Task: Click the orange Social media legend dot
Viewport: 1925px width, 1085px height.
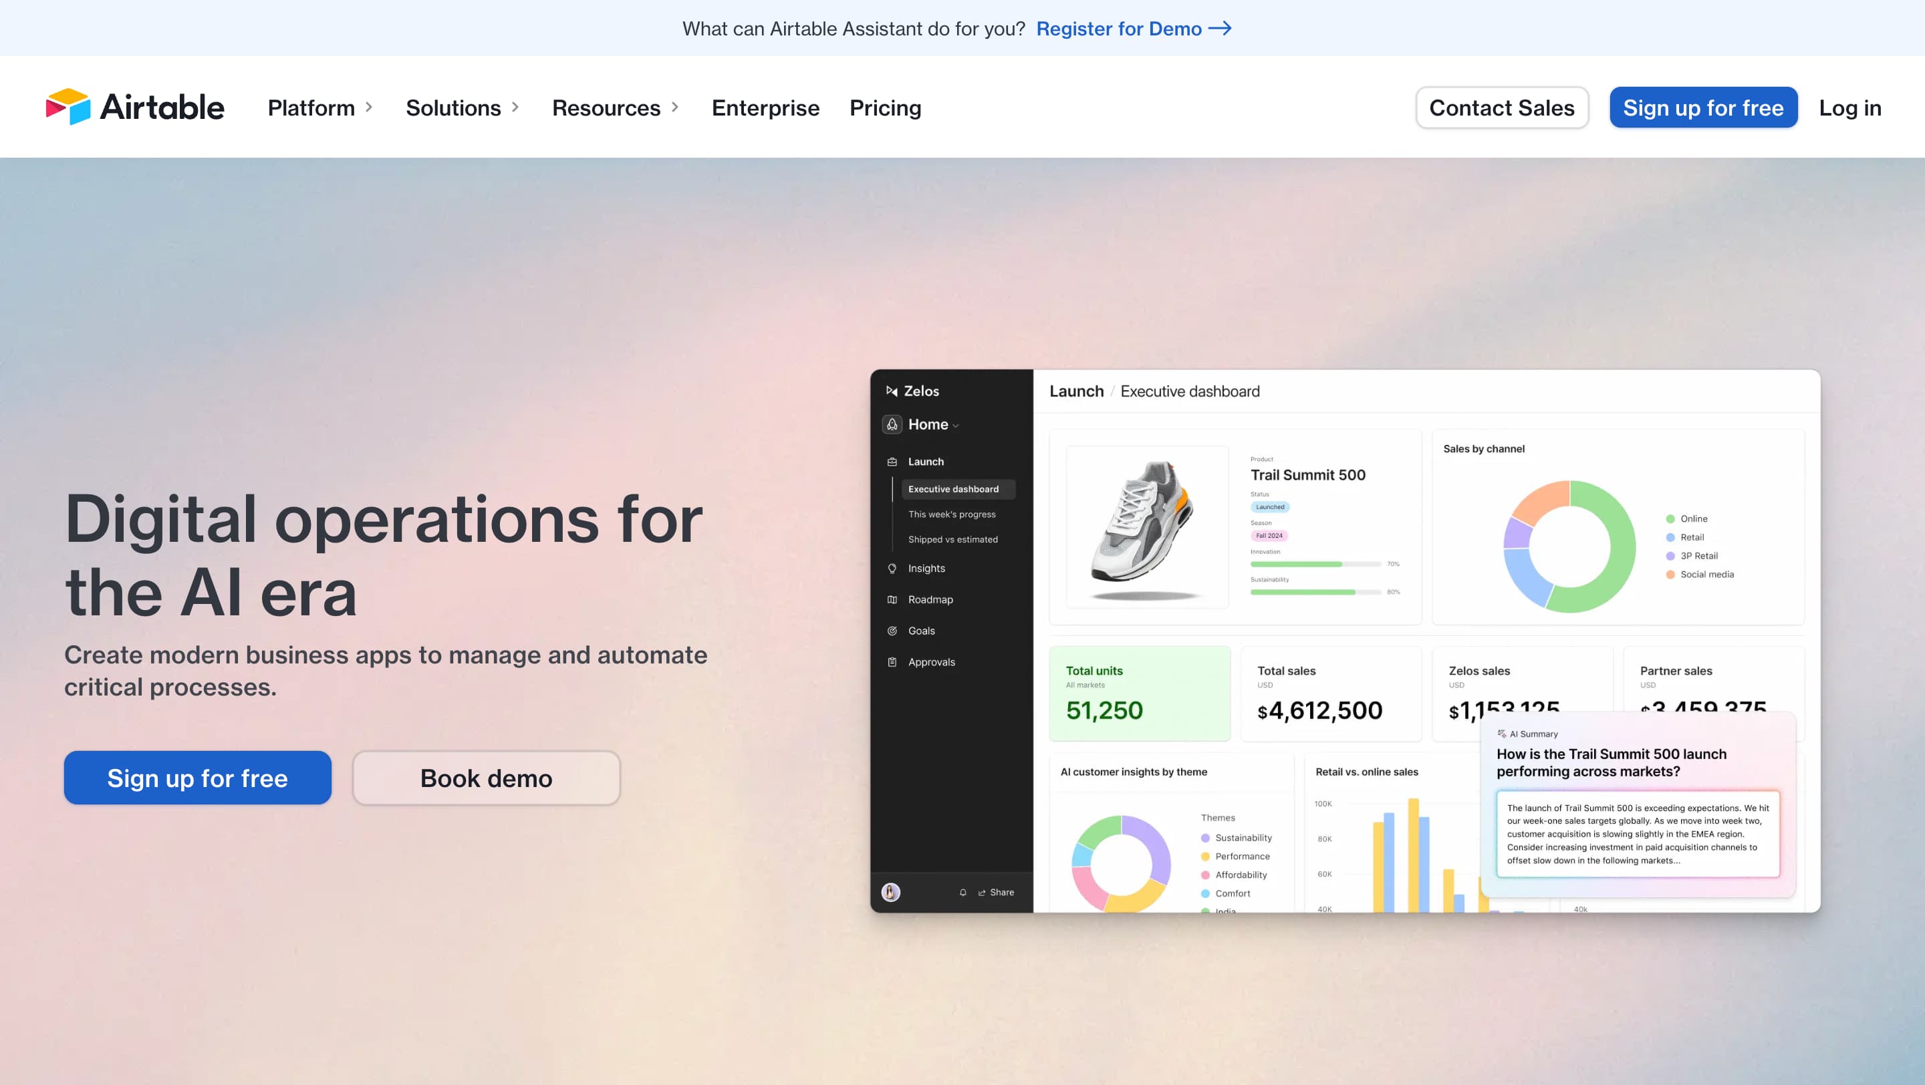Action: click(1670, 575)
